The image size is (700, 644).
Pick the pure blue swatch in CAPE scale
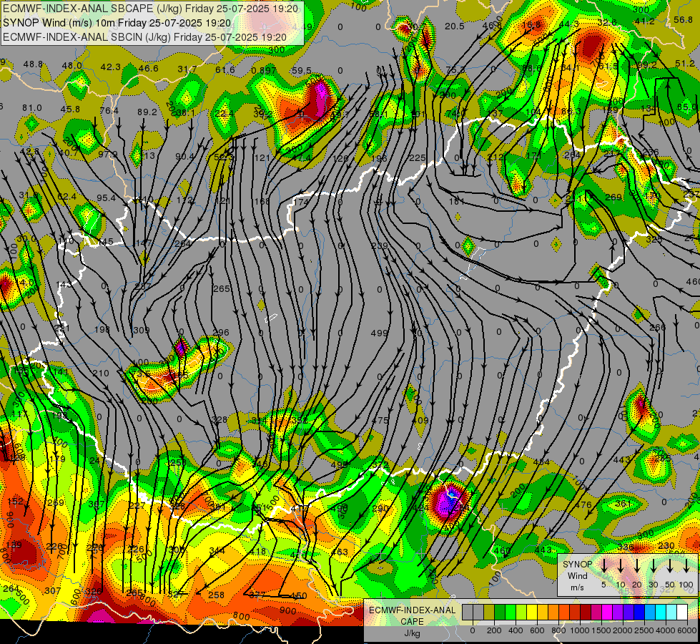(639, 612)
